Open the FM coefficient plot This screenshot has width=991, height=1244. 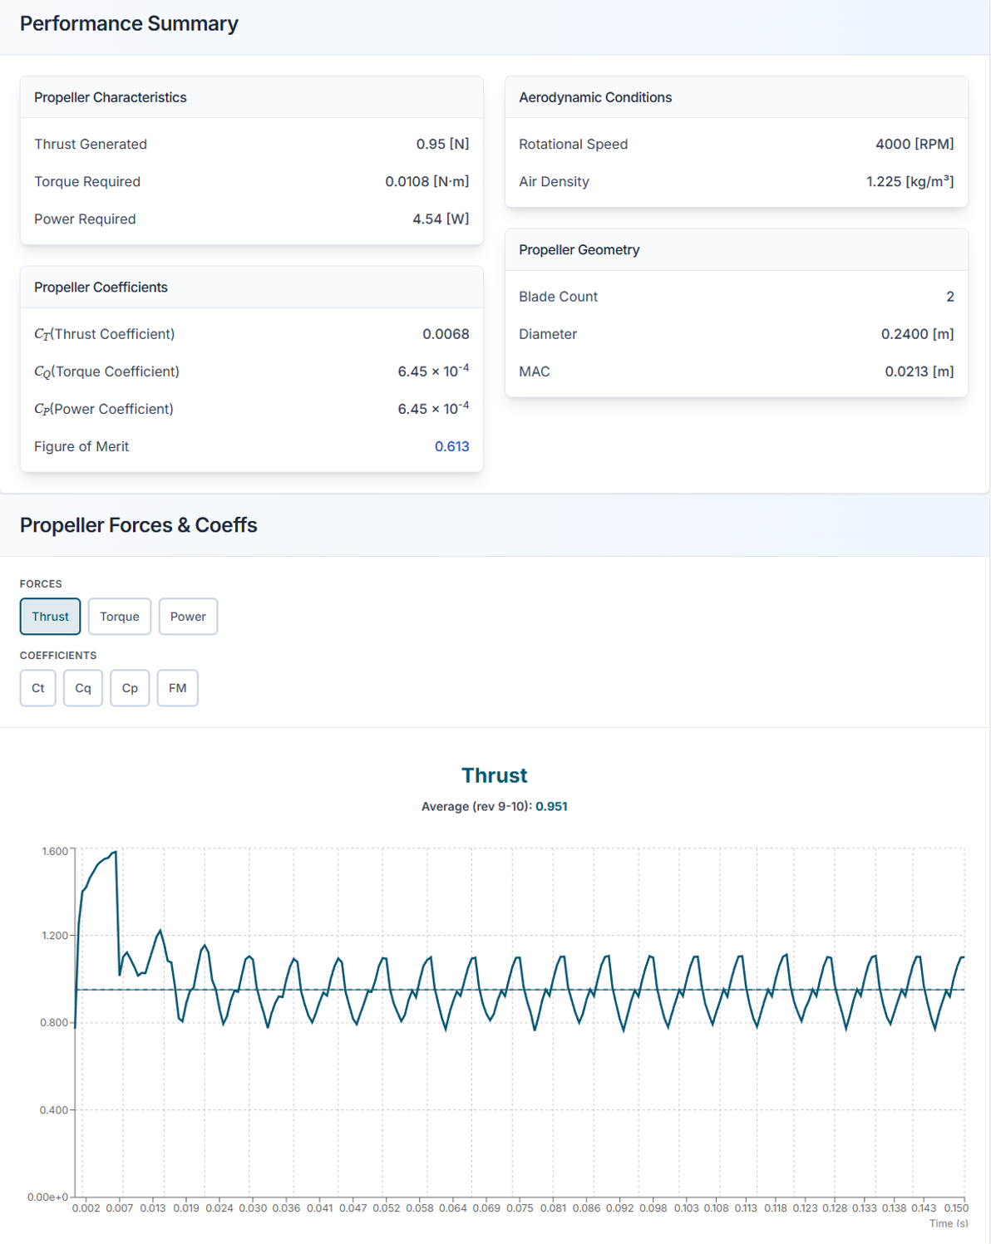(177, 688)
